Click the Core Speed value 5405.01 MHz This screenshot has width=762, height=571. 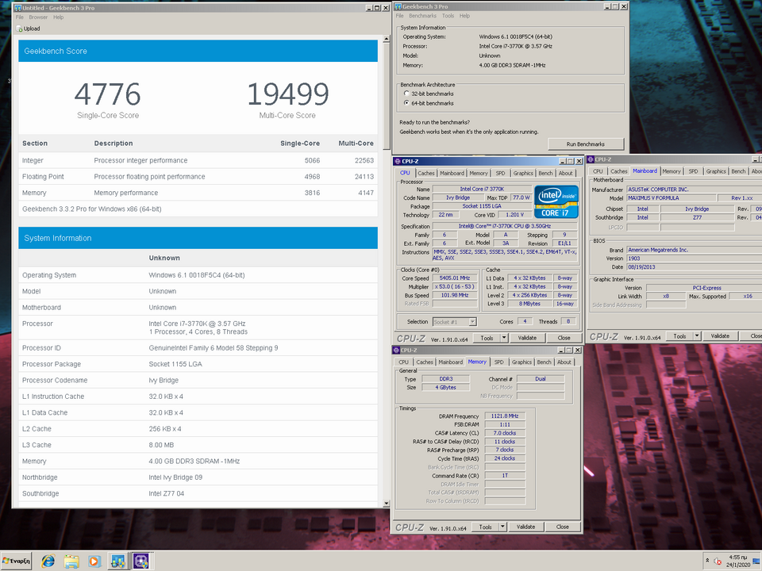454,278
